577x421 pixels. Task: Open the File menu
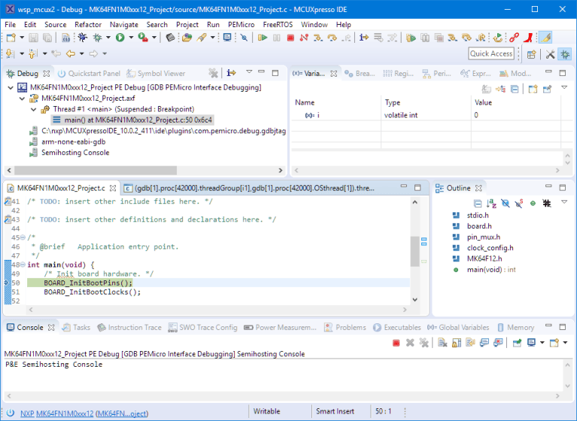tap(10, 25)
